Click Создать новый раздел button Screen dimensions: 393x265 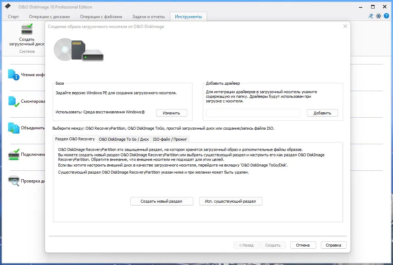coord(162,201)
